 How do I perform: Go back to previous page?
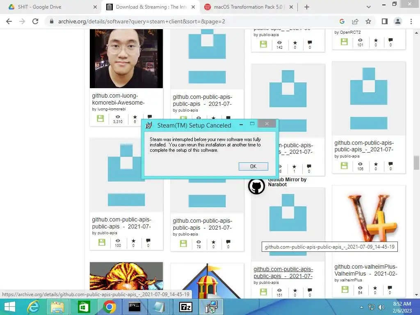9,21
